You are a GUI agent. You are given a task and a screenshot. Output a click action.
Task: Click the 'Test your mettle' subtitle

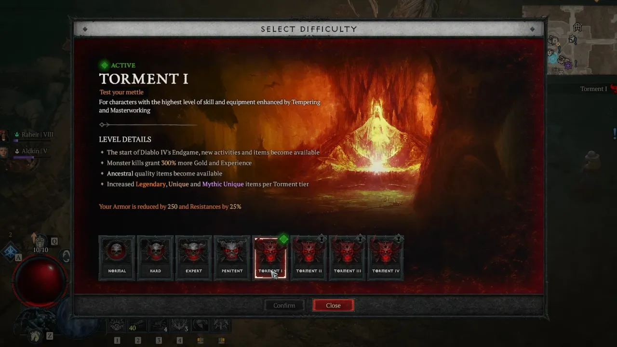coord(121,92)
